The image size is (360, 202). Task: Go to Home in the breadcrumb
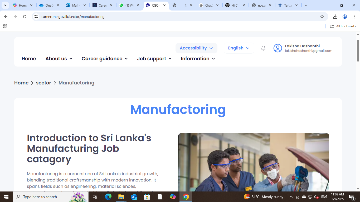pyautogui.click(x=21, y=83)
